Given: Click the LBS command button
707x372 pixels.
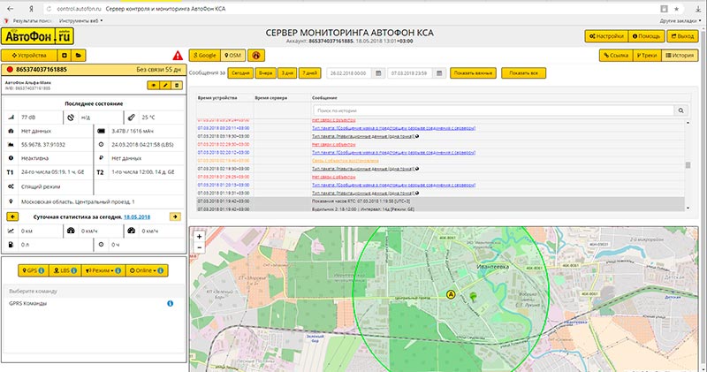Looking at the screenshot, I should click(x=65, y=270).
